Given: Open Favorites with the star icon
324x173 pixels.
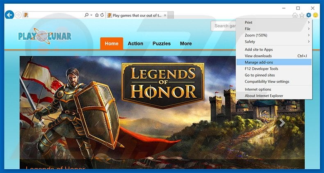Looking at the screenshot, I should click(x=302, y=15).
